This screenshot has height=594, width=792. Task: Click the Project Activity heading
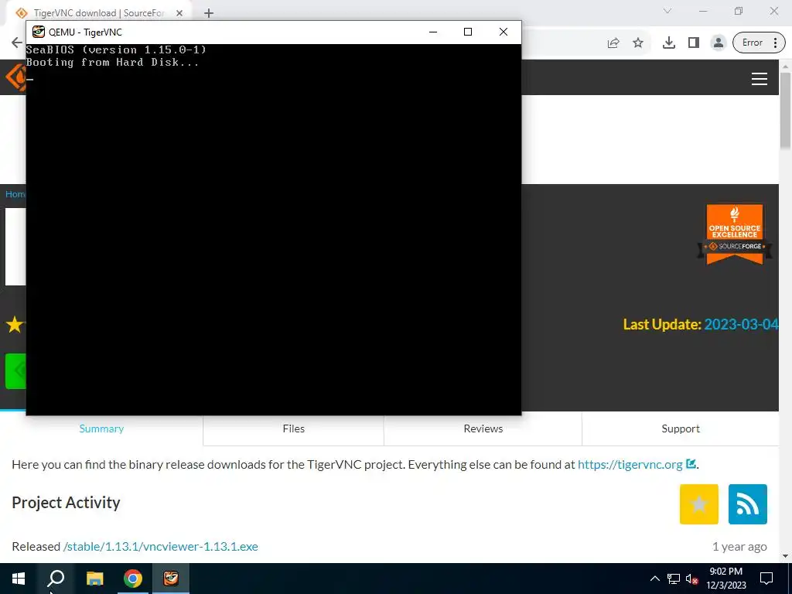point(67,503)
